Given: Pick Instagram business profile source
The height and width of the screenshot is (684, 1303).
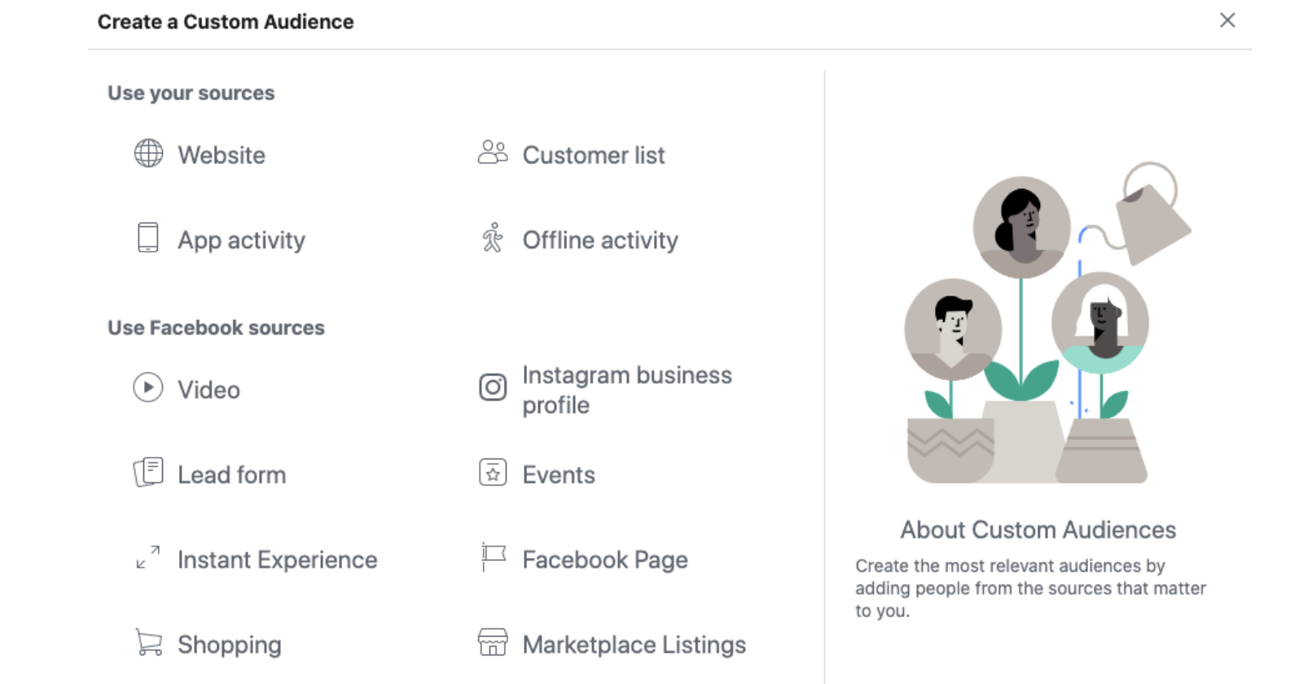Looking at the screenshot, I should (626, 389).
